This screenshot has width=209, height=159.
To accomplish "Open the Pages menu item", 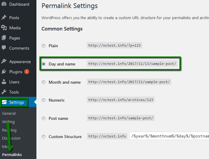I will point(15,38).
